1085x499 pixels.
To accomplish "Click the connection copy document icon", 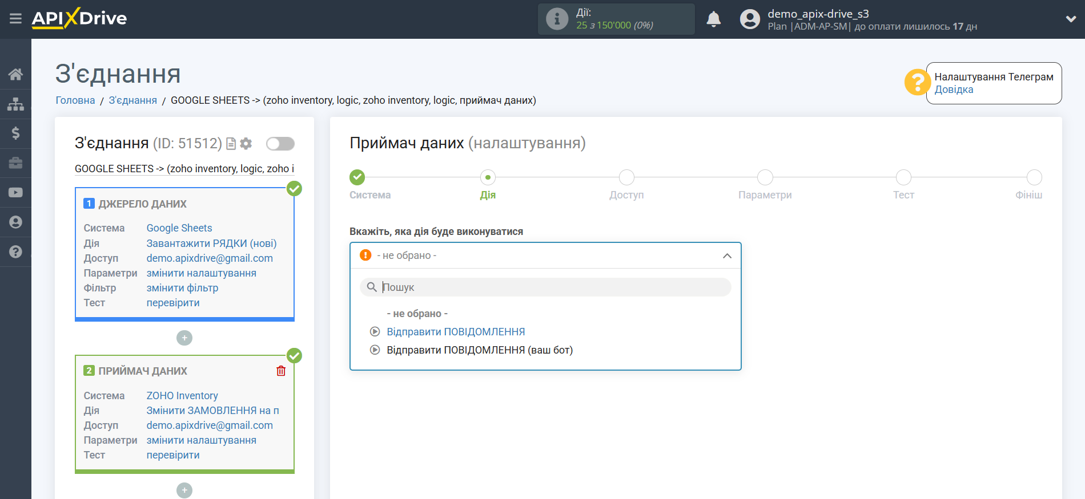I will pyautogui.click(x=231, y=144).
